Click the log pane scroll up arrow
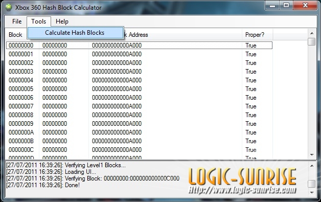This screenshot has height=202, width=321. (312, 165)
